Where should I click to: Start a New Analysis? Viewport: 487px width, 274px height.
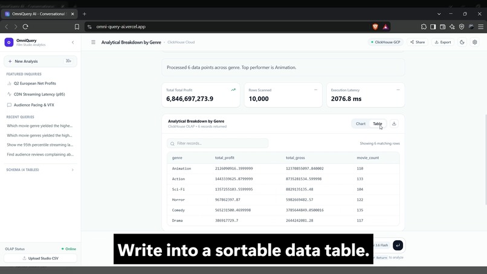(40, 61)
